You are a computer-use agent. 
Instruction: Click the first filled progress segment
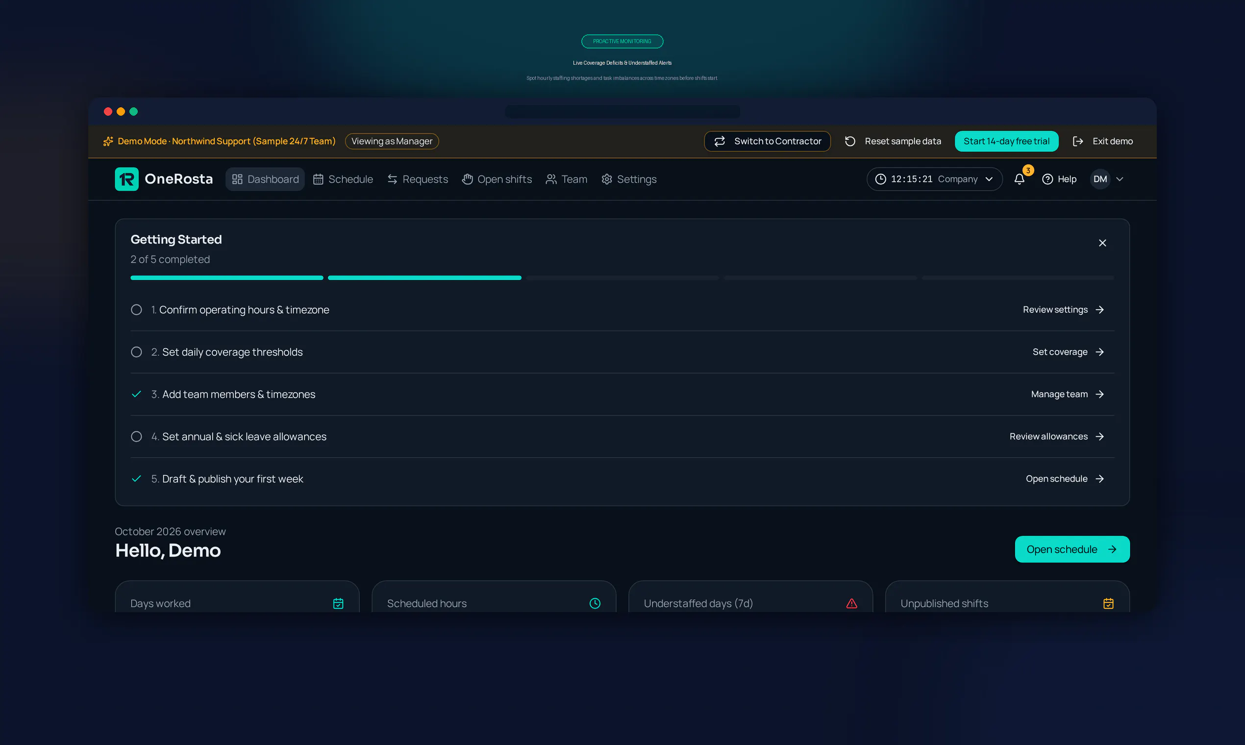point(227,277)
